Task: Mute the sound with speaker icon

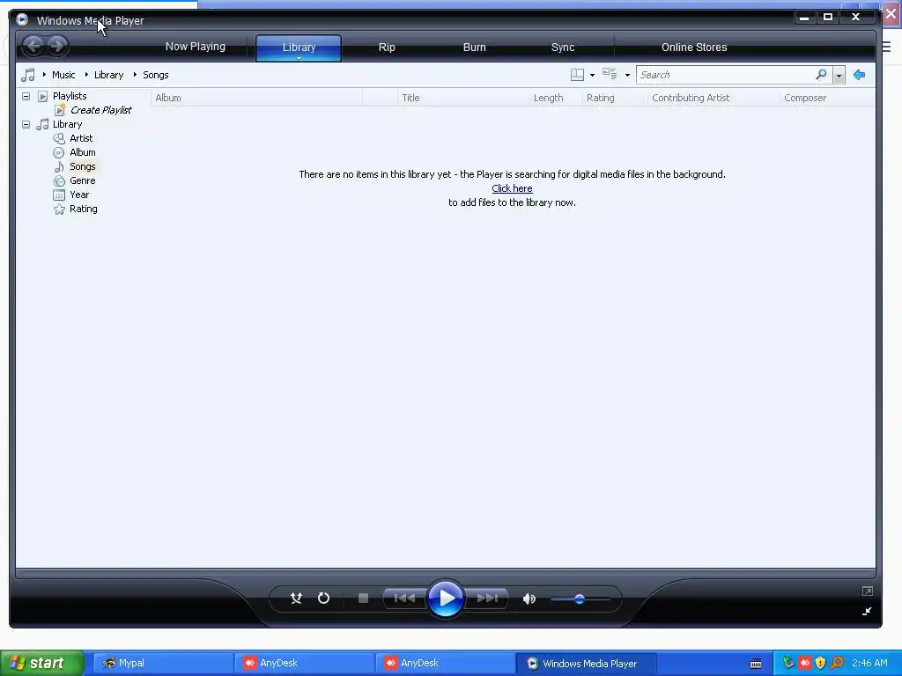Action: point(529,599)
